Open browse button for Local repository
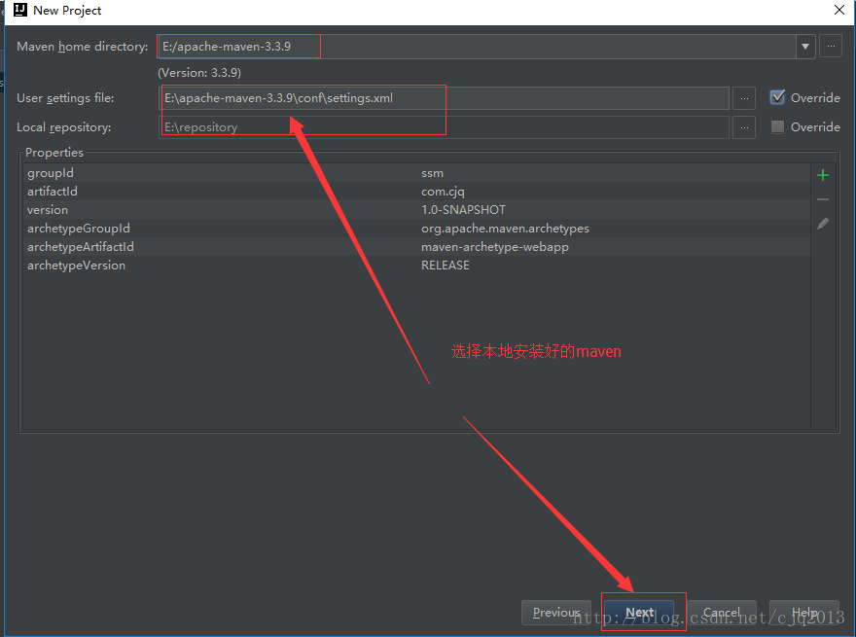 744,127
